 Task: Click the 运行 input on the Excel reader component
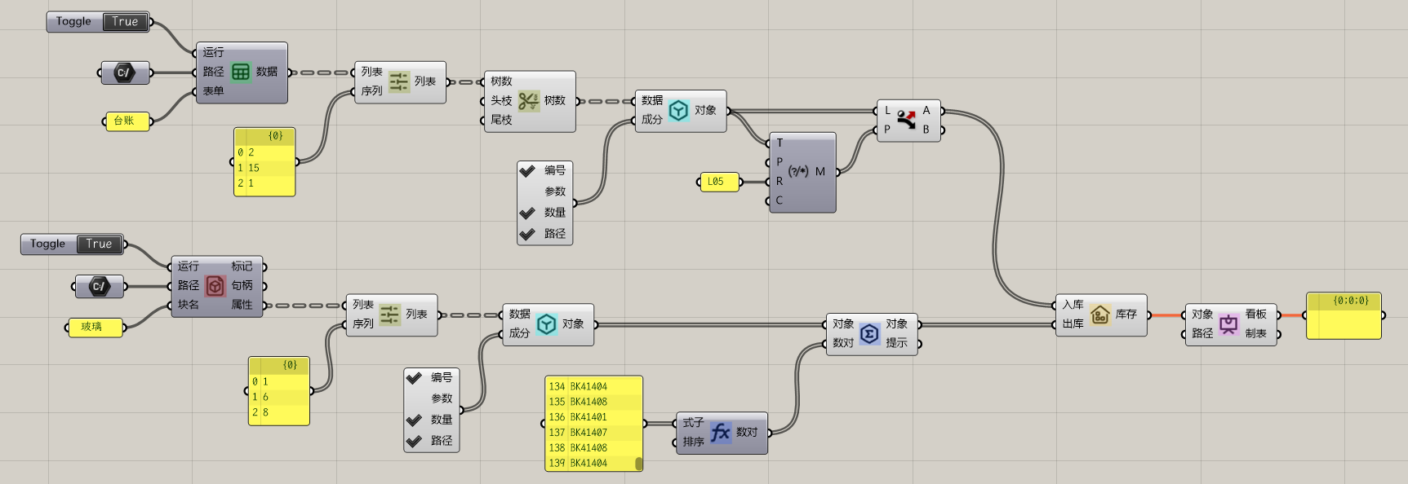pyautogui.click(x=213, y=52)
